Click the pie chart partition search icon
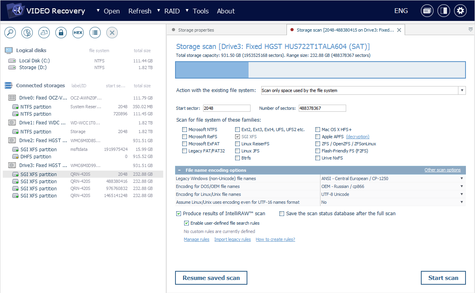475x293 pixels. [27, 33]
